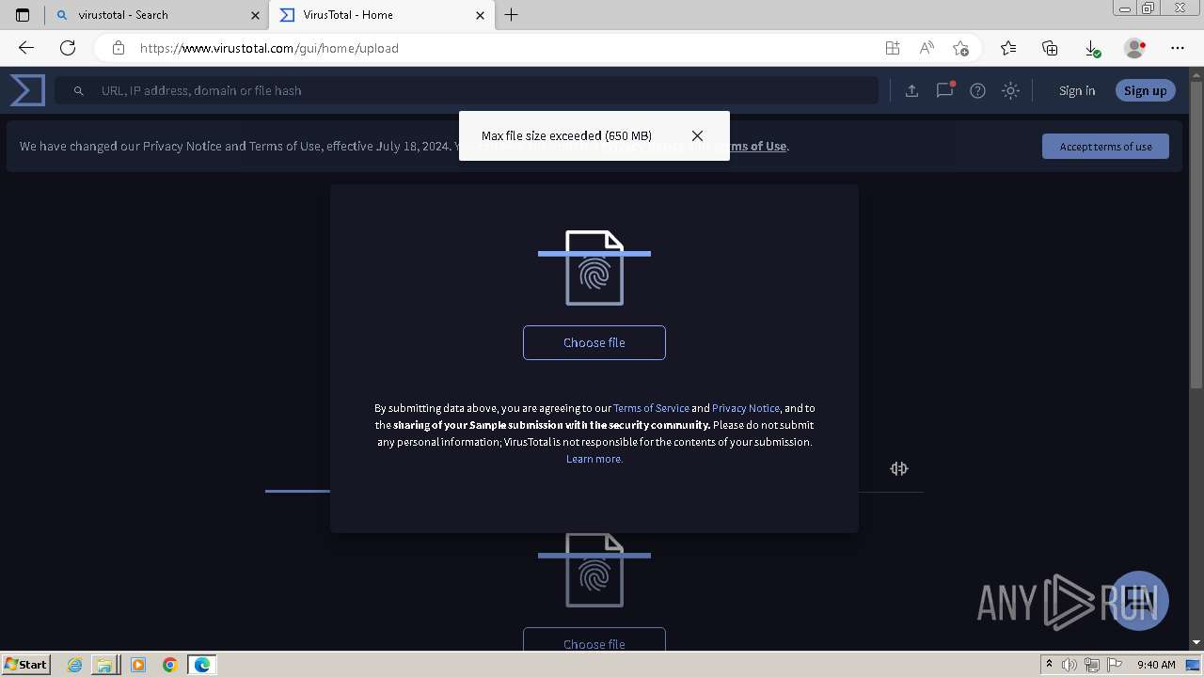1204x677 pixels.
Task: Click the Read aloud icon
Action: (x=927, y=48)
